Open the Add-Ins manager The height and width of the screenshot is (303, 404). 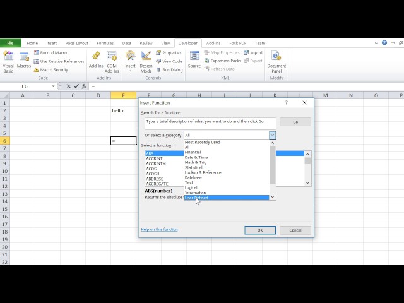96,60
